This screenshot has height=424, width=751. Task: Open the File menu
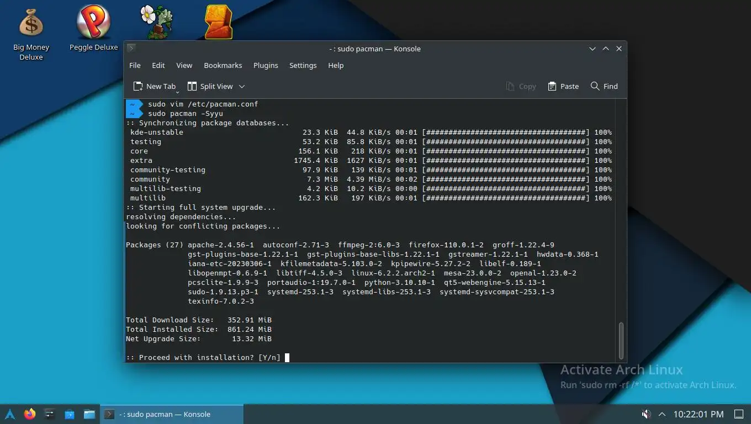[135, 65]
